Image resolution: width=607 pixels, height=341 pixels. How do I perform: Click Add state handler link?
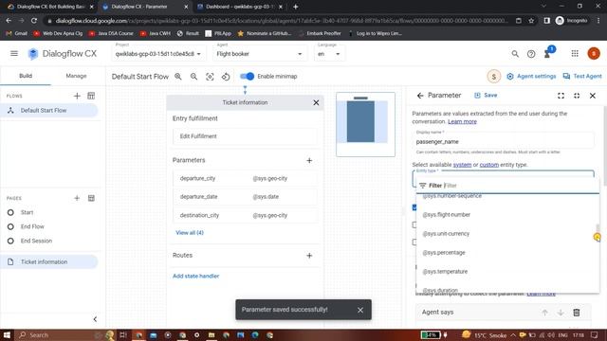point(196,276)
